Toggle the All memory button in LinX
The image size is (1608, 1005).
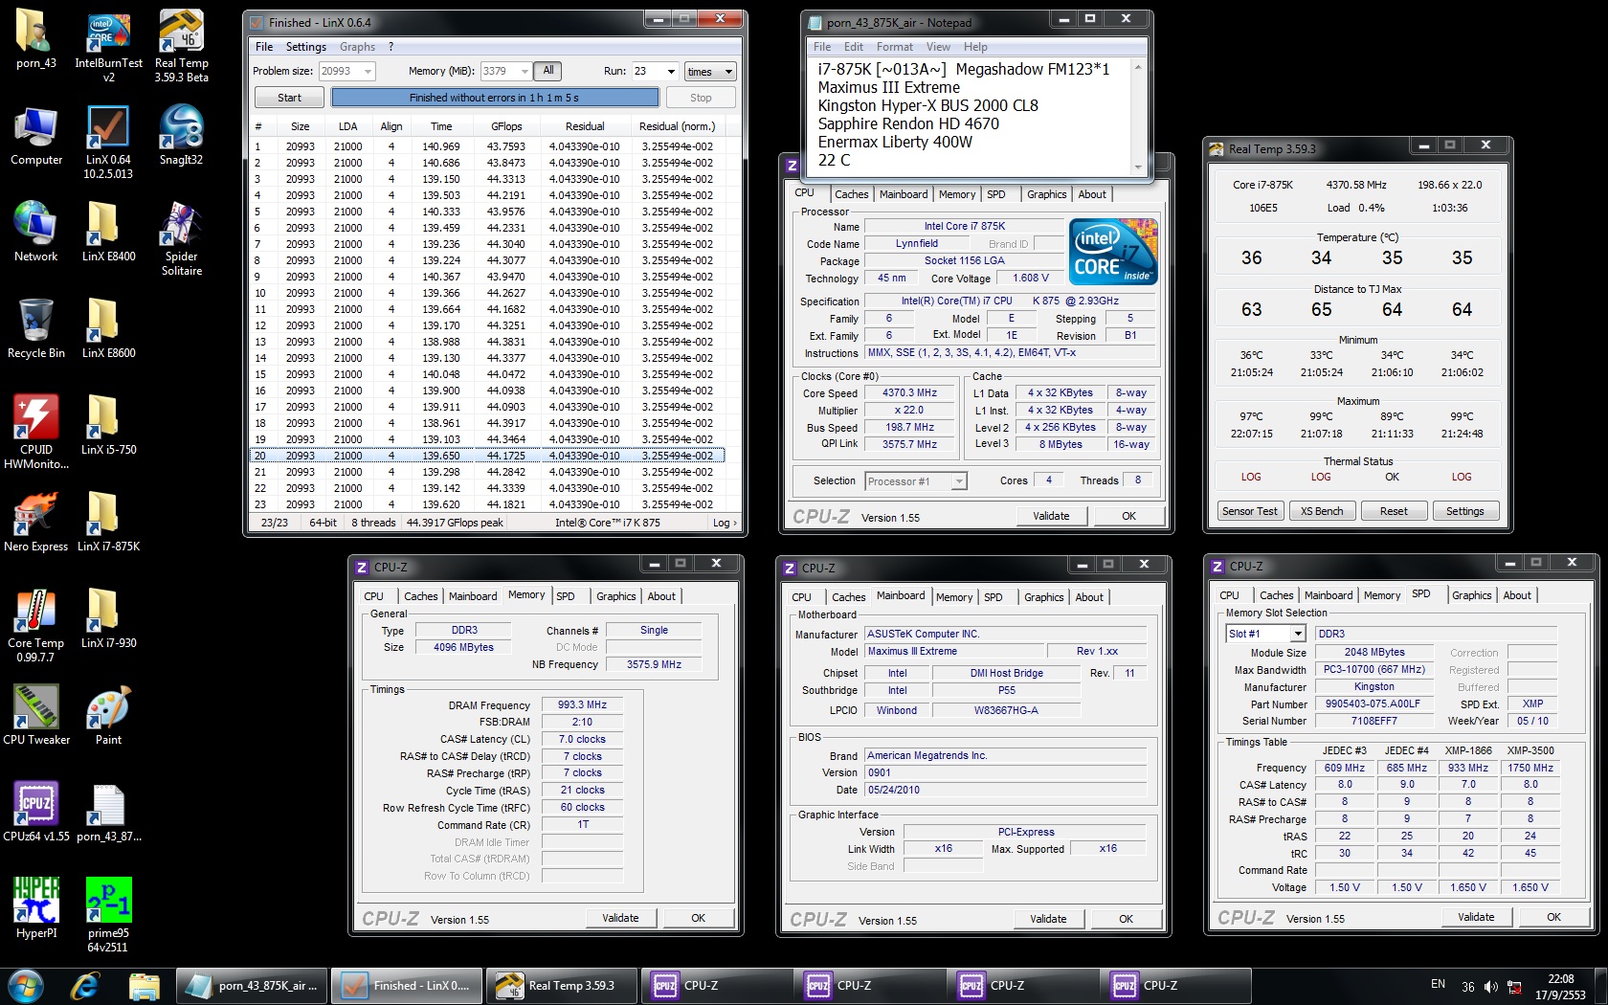tap(548, 71)
